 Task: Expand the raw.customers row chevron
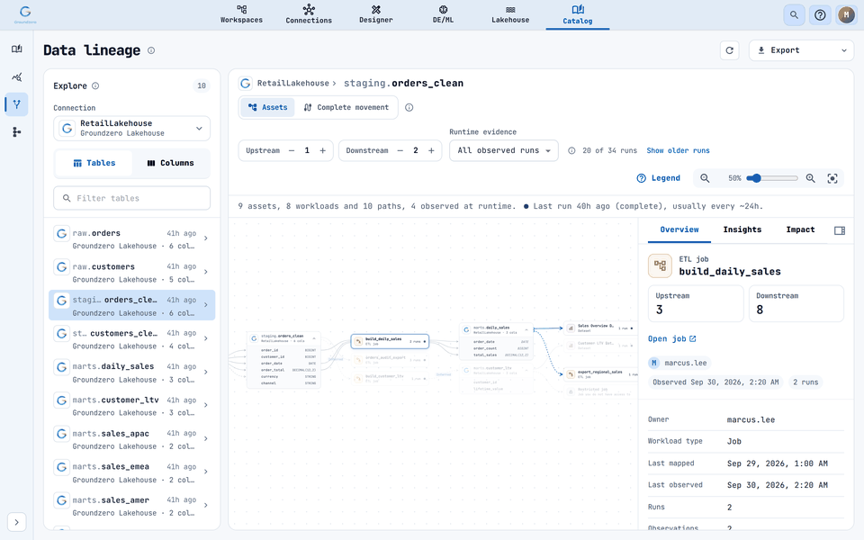(x=205, y=272)
